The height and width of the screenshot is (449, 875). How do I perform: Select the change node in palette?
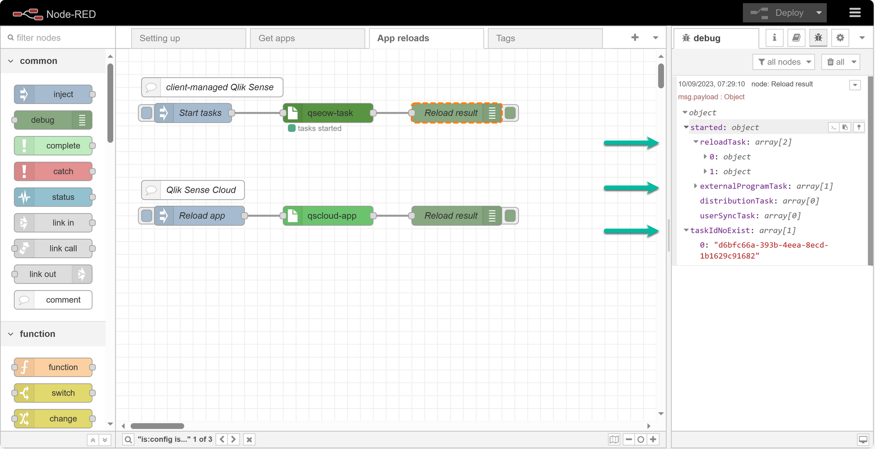tap(53, 418)
